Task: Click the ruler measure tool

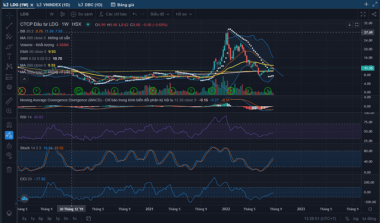Action: pyautogui.click(x=9, y=101)
